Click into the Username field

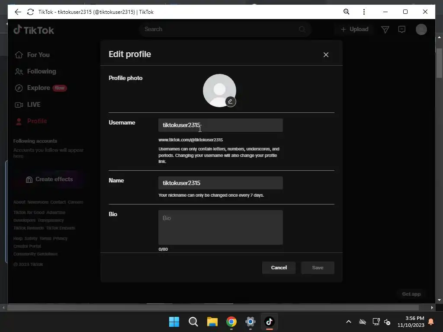pyautogui.click(x=220, y=125)
